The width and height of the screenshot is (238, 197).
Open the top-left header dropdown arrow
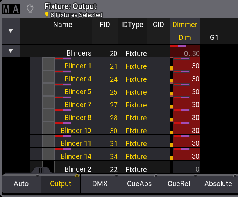point(11,31)
